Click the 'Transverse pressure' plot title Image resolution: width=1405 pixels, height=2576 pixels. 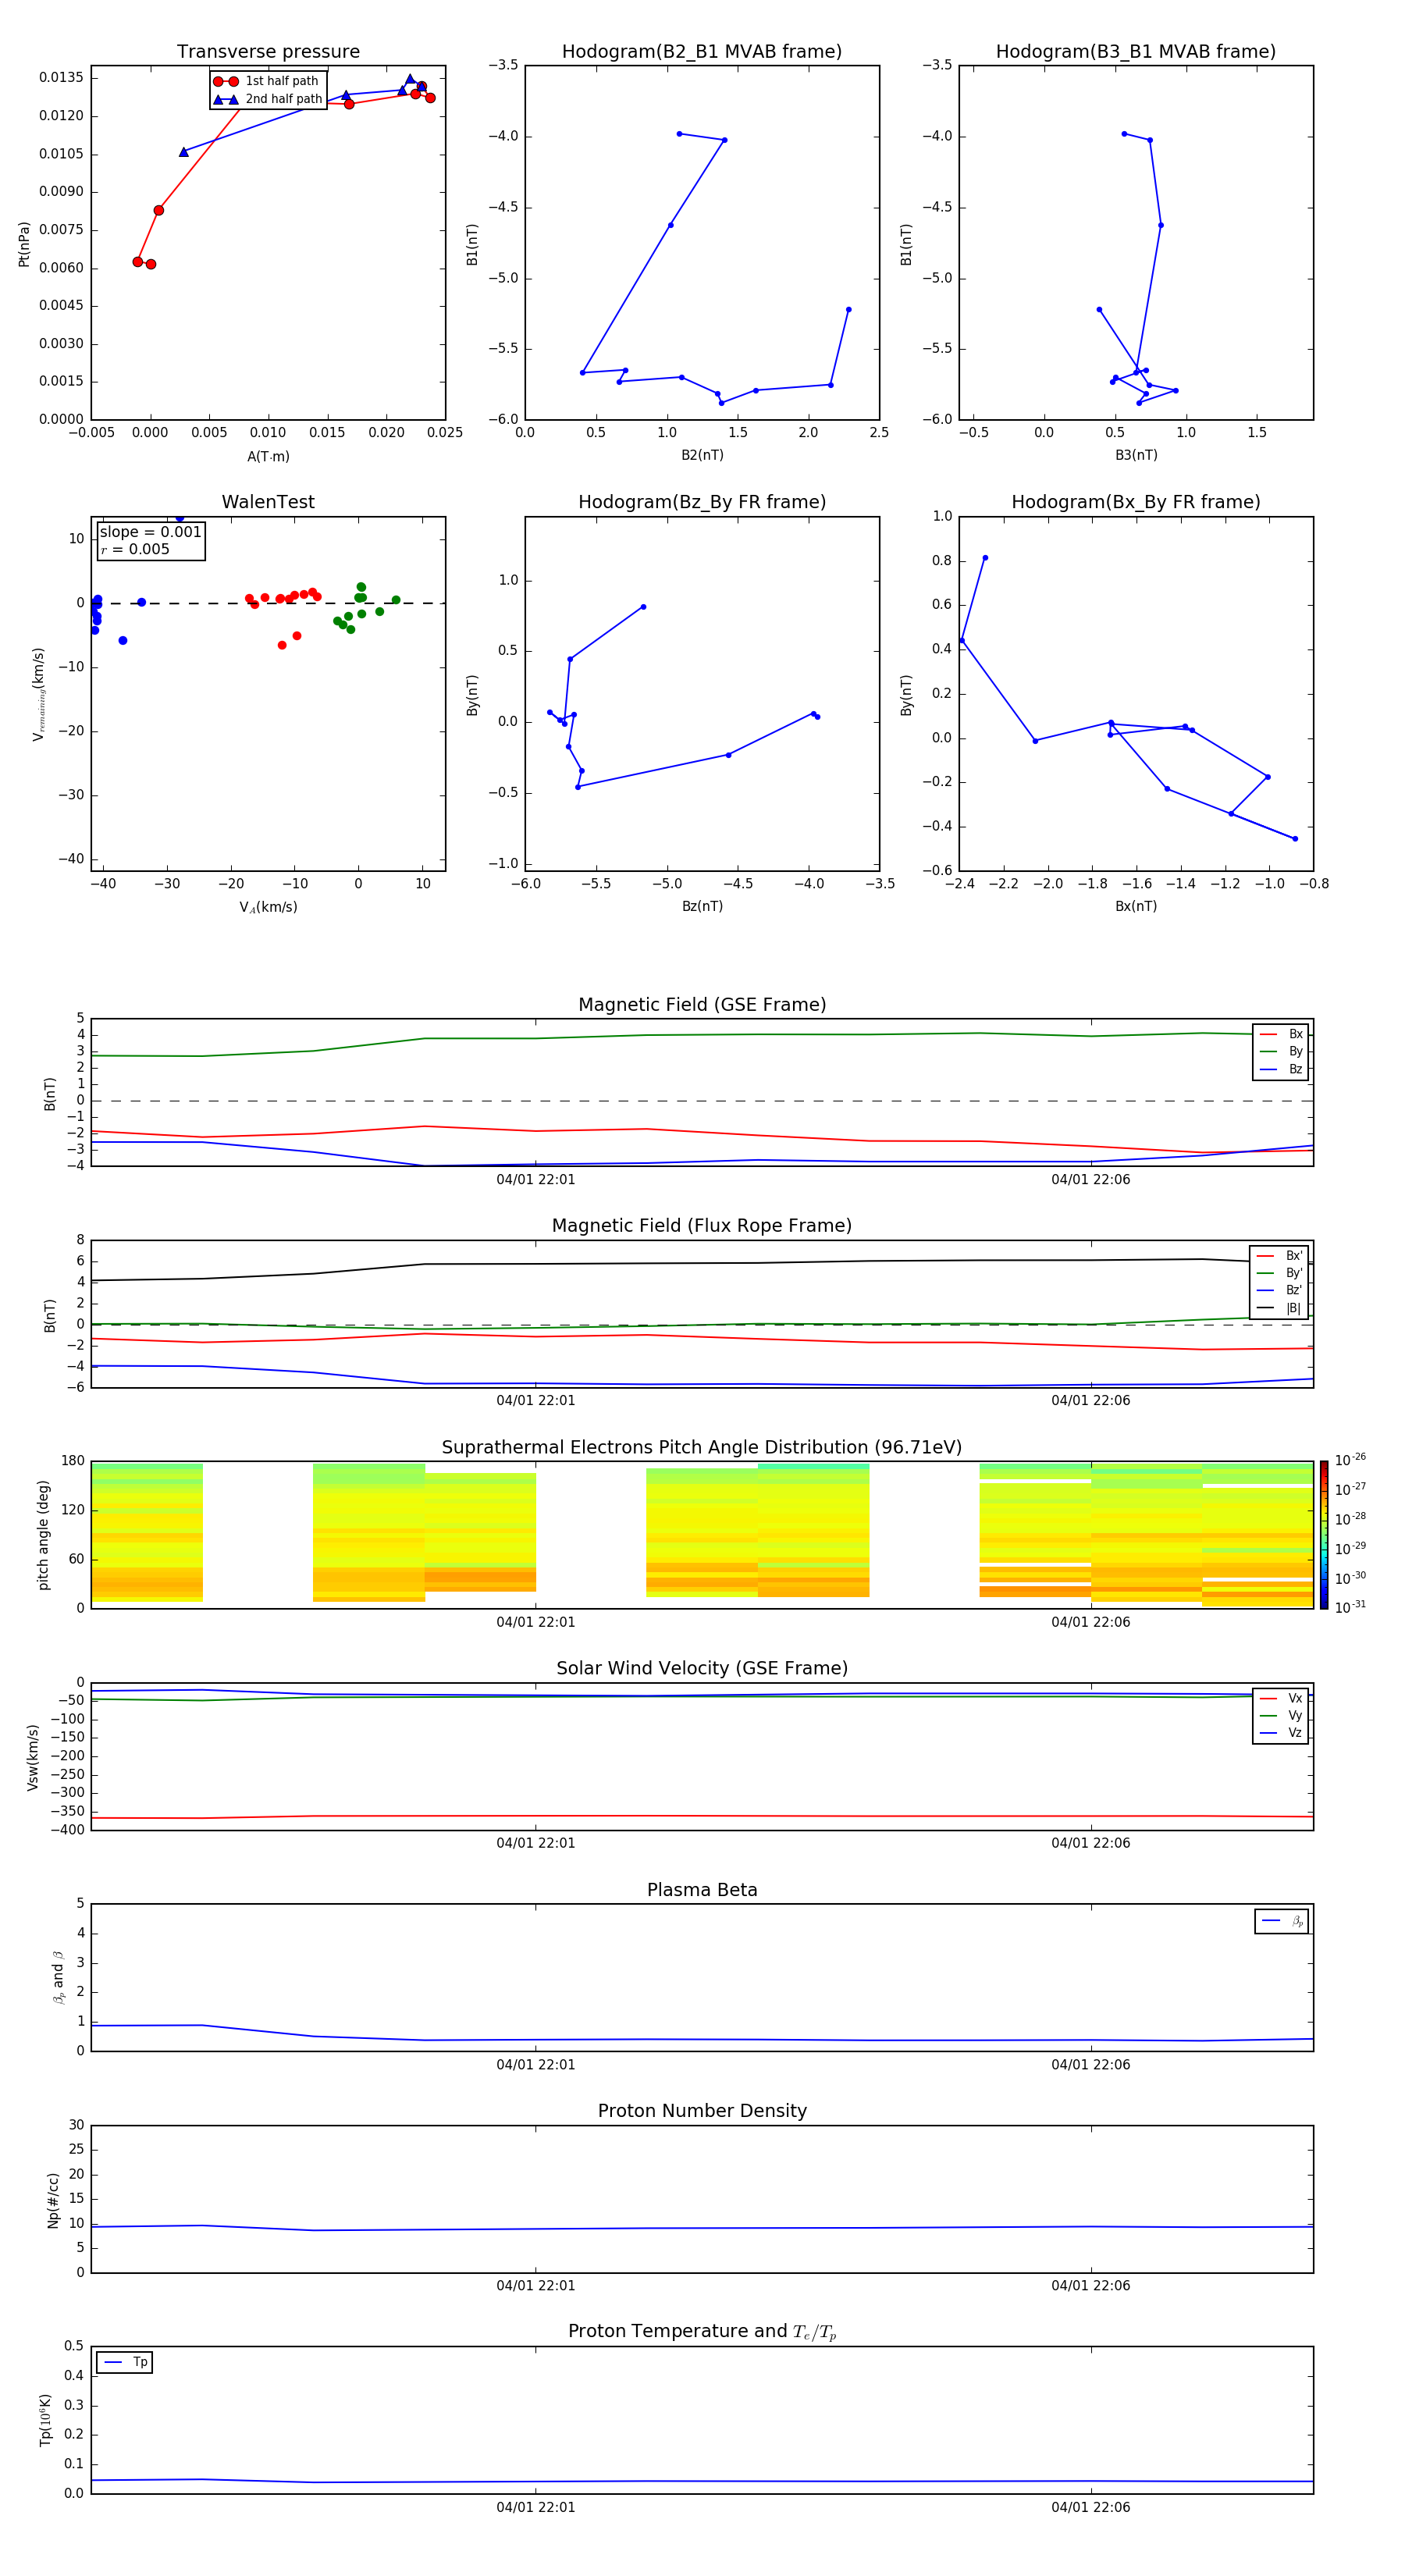268,51
